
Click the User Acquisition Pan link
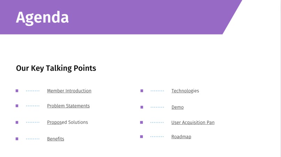coord(193,123)
